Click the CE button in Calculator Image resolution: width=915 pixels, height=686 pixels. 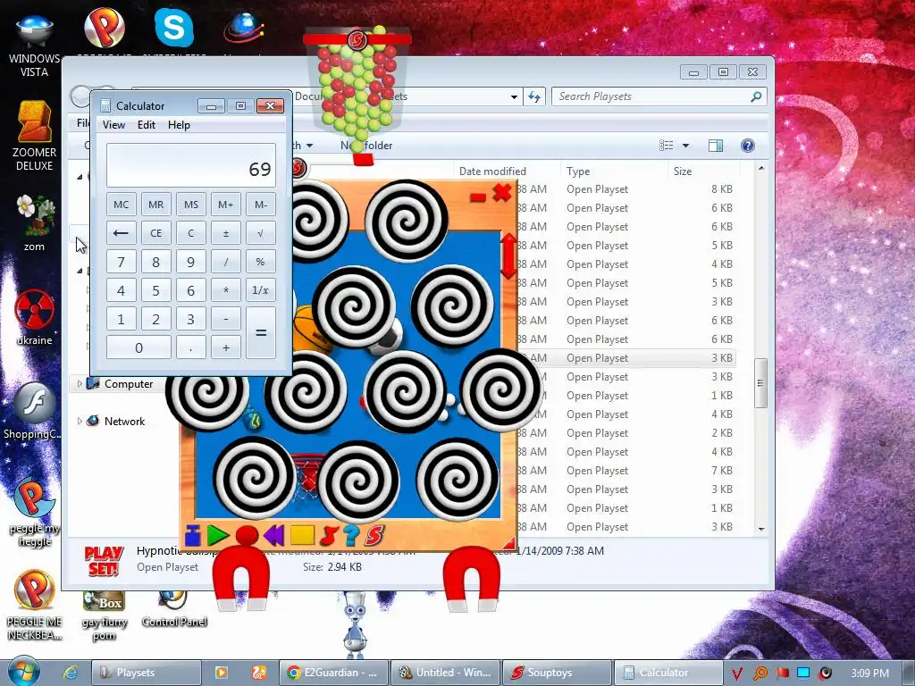click(155, 233)
